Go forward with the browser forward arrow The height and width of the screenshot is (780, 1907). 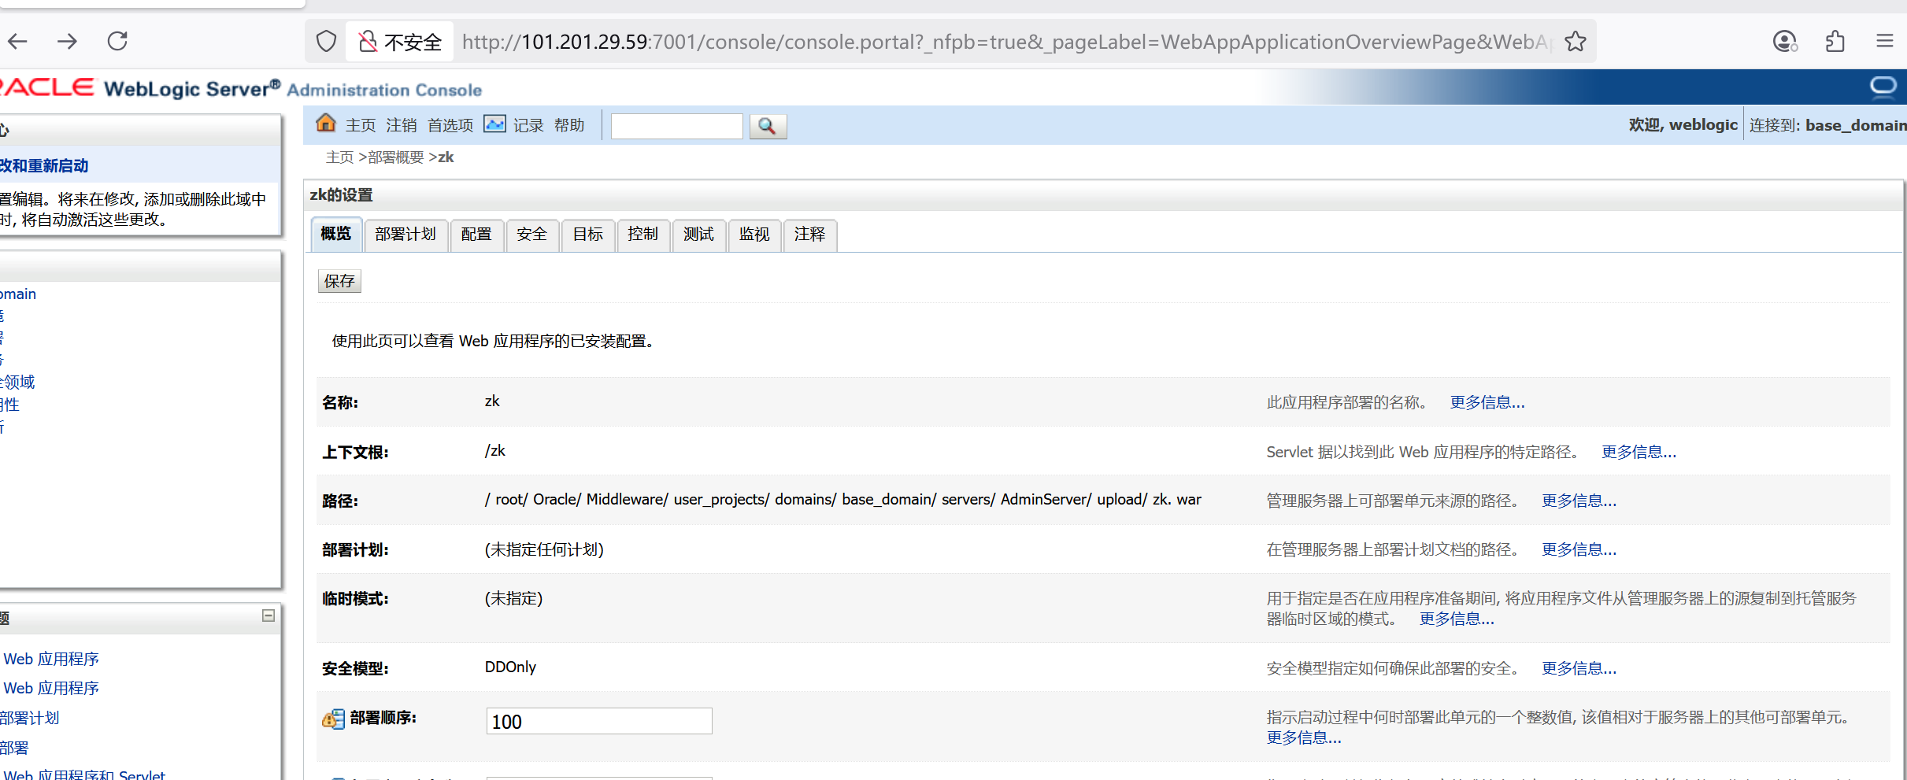click(68, 42)
